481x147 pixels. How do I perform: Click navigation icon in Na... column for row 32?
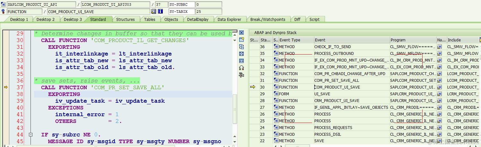click(x=440, y=74)
